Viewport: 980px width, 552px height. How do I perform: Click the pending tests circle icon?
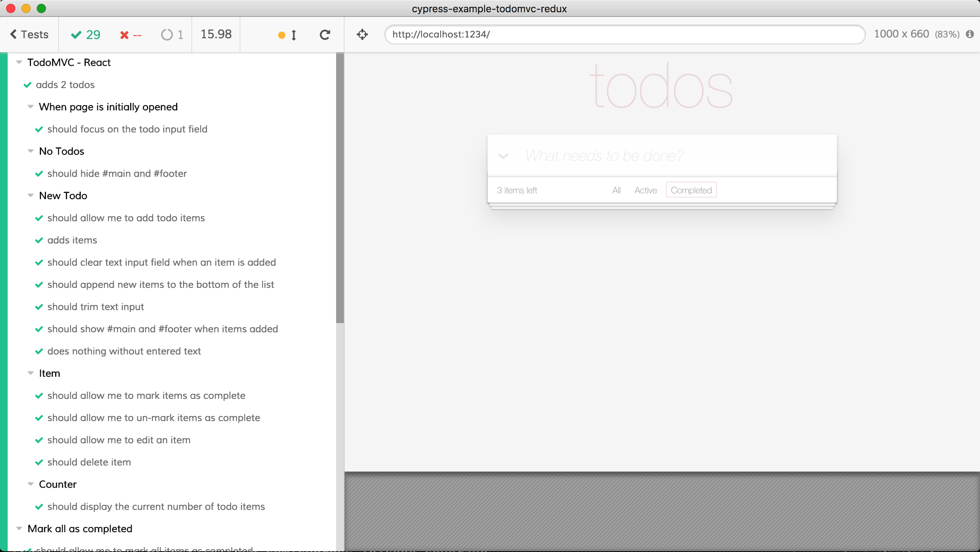166,34
